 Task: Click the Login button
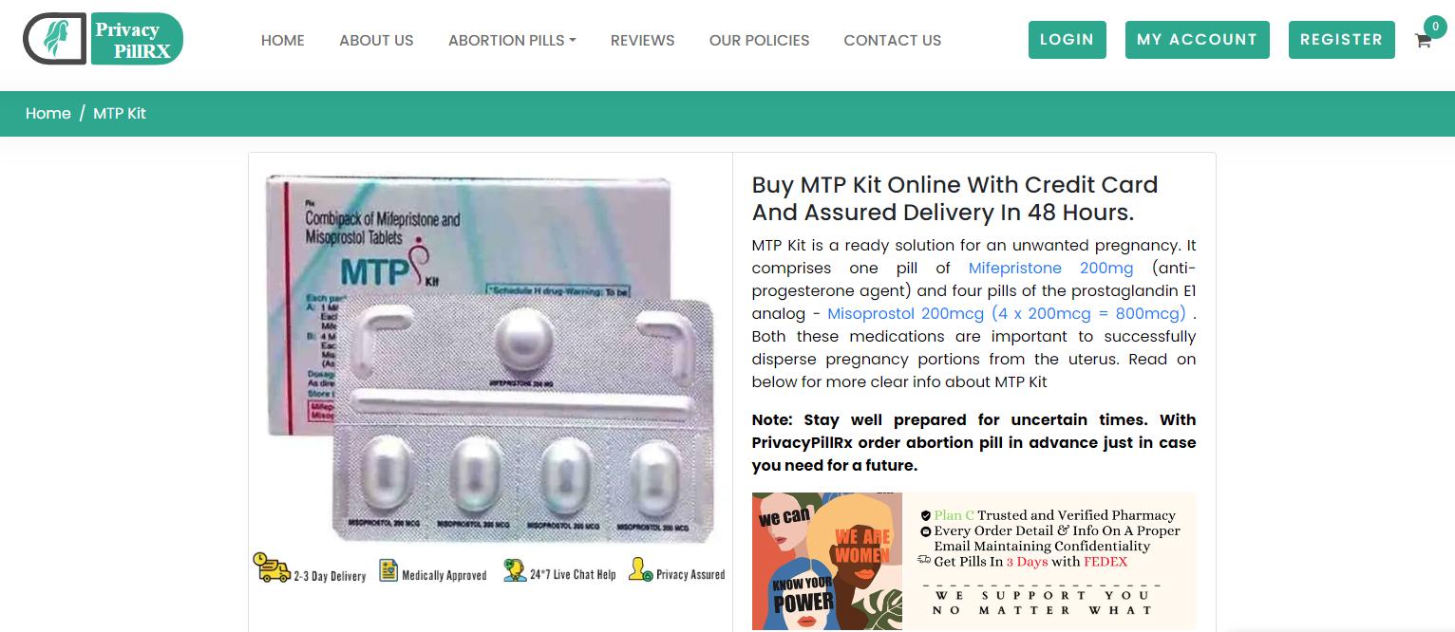coord(1067,40)
